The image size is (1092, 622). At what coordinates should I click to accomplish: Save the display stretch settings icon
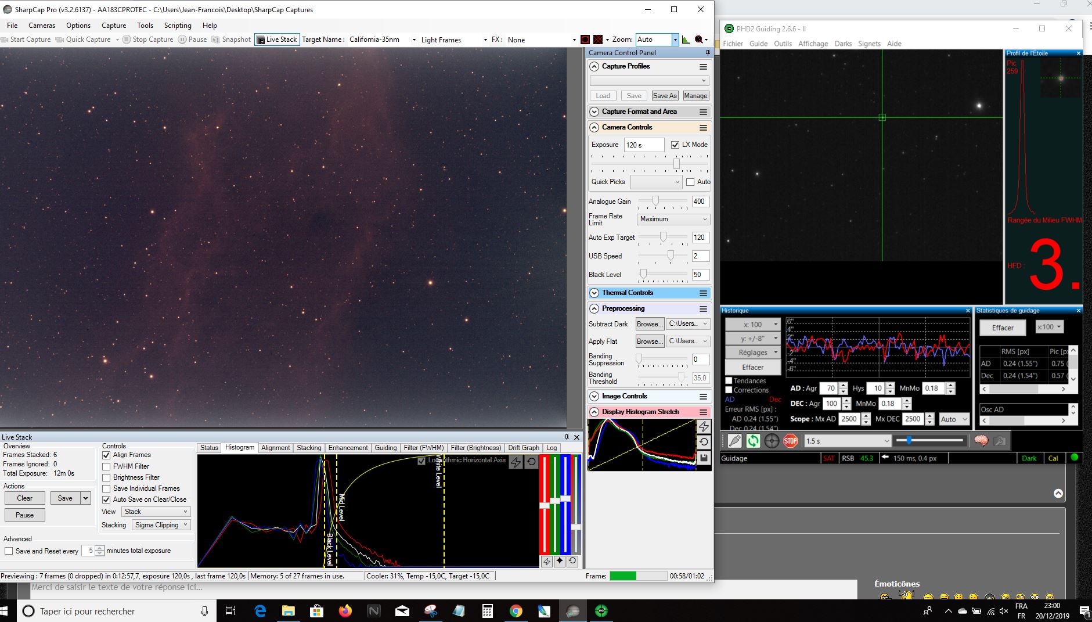click(x=704, y=458)
